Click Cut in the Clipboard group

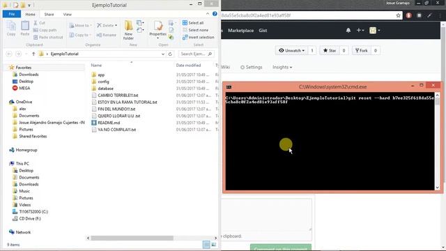click(x=39, y=23)
